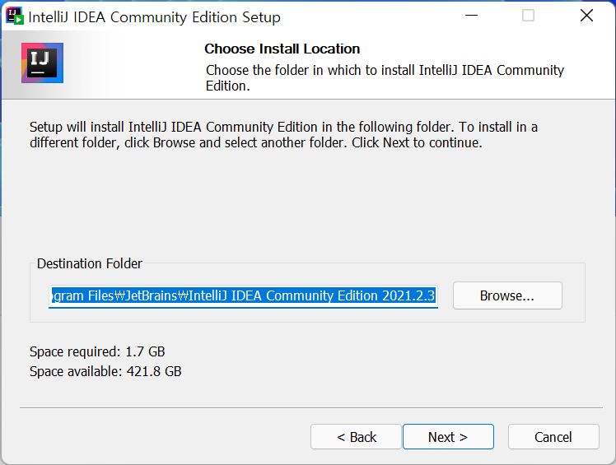Click the "Space required: 1.7 GB" text
616x465 pixels.
(x=97, y=351)
